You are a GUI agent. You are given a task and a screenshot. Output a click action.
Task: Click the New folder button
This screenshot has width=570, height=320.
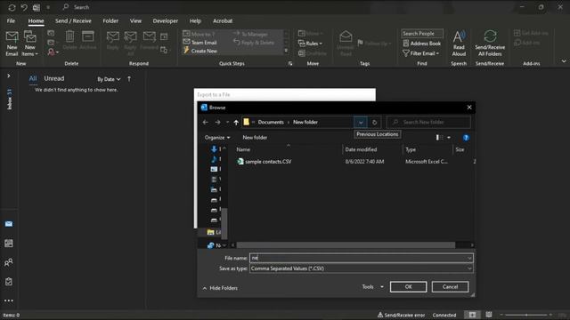[x=255, y=138]
